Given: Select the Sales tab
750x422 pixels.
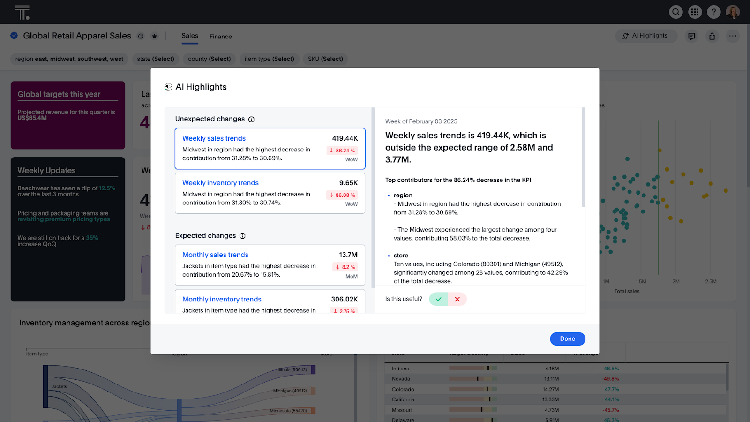Looking at the screenshot, I should pos(189,36).
